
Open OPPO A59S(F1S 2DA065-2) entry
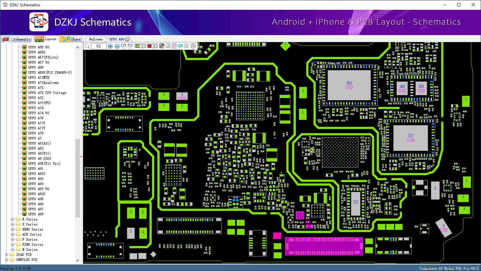click(50, 72)
